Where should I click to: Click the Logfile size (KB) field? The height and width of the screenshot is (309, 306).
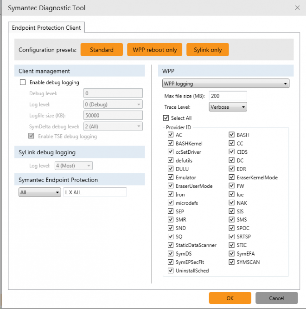point(113,115)
